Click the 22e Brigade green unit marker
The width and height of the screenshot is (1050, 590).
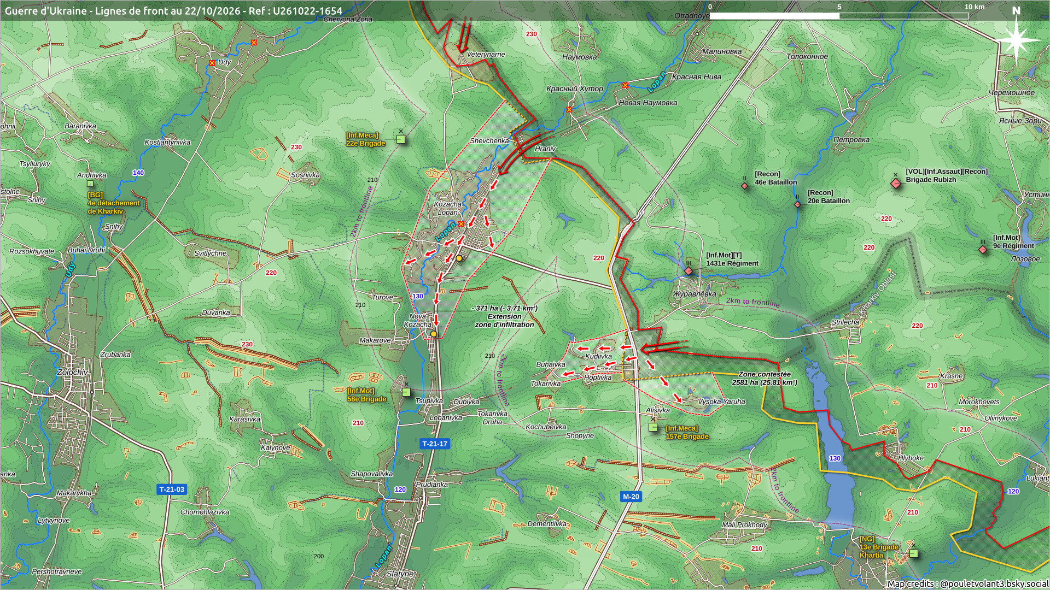pyautogui.click(x=401, y=139)
